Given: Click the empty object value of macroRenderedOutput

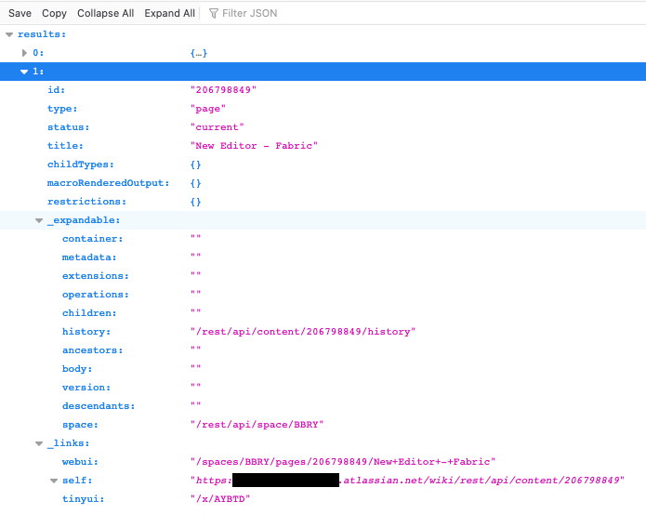Looking at the screenshot, I should (x=196, y=183).
